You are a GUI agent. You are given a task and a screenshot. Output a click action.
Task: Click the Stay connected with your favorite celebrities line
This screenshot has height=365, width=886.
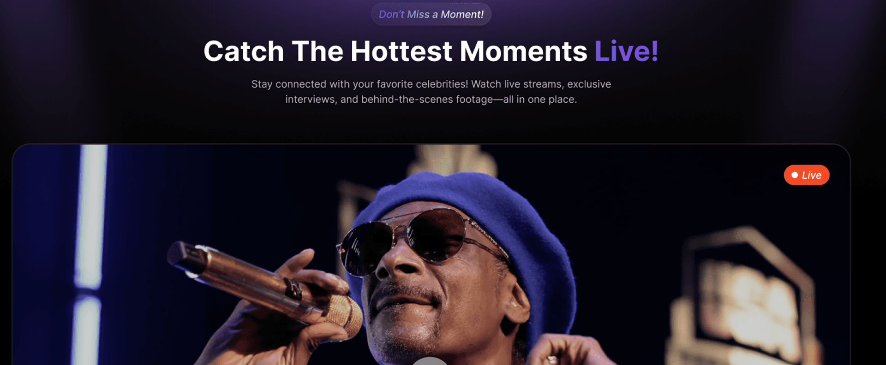(359, 84)
